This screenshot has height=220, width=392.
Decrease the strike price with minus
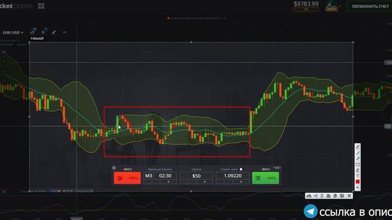point(224,182)
